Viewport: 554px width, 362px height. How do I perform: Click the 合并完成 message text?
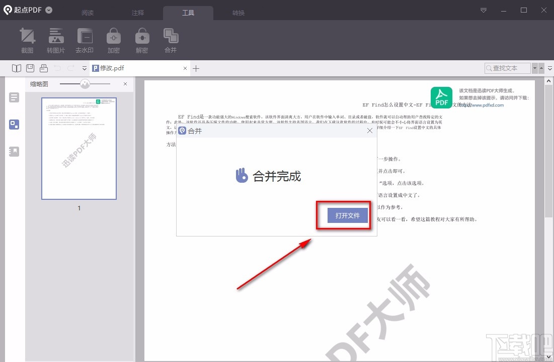click(x=277, y=176)
